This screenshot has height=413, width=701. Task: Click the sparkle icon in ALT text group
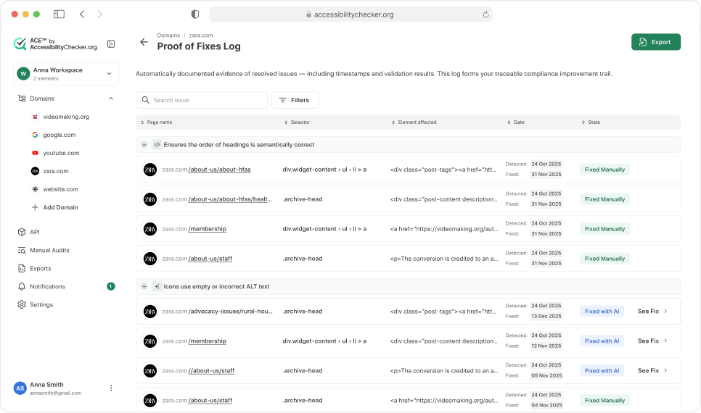point(157,287)
